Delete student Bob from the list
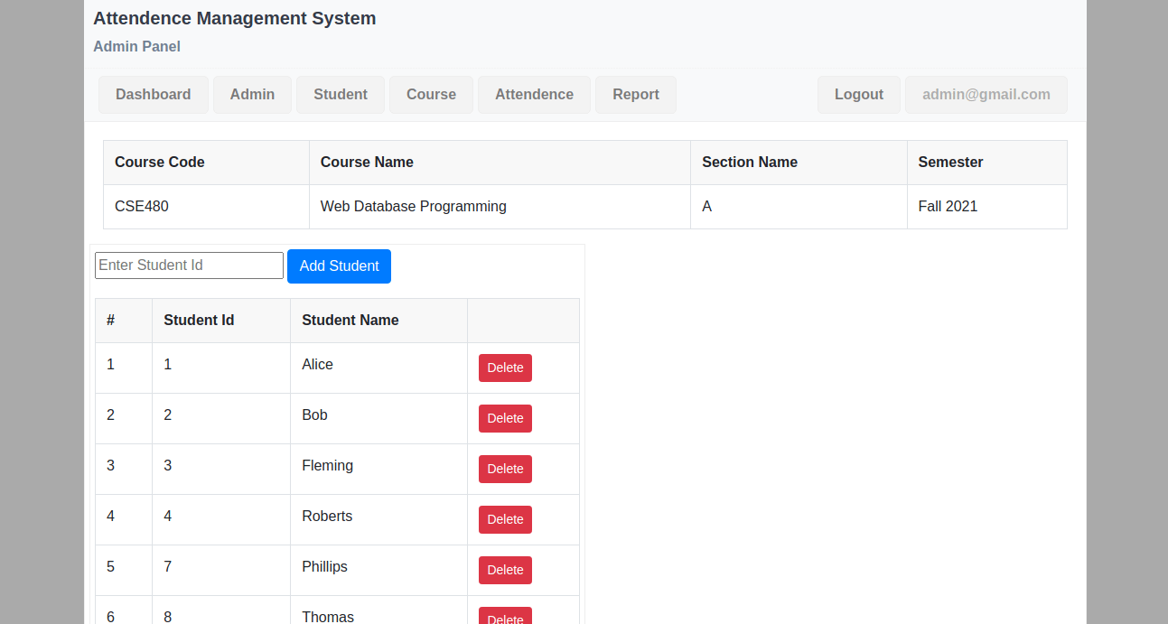 coord(505,418)
